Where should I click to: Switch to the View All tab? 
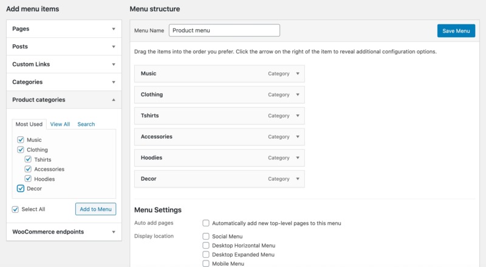coord(60,124)
